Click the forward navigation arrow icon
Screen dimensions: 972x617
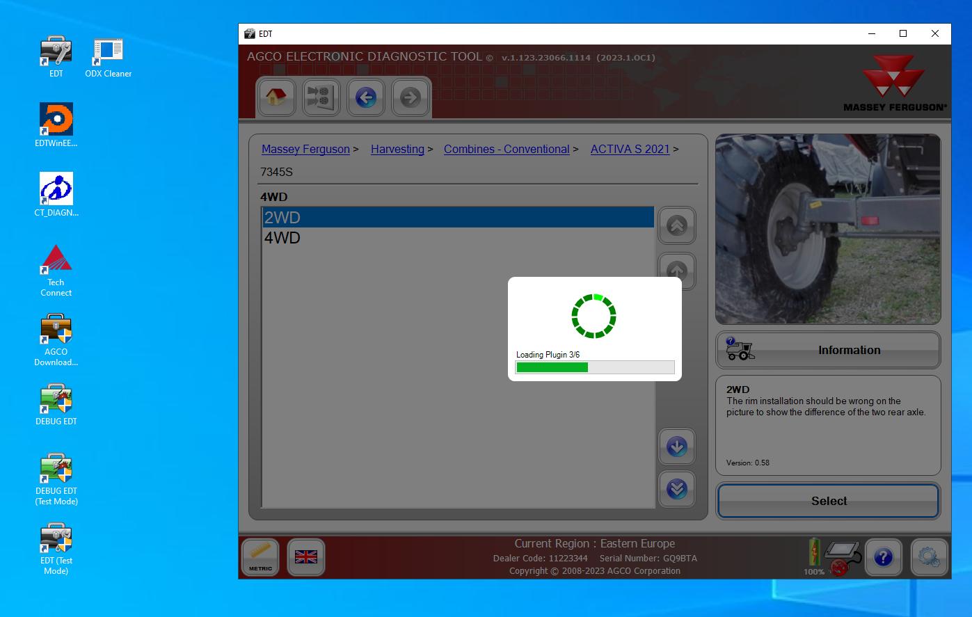410,97
